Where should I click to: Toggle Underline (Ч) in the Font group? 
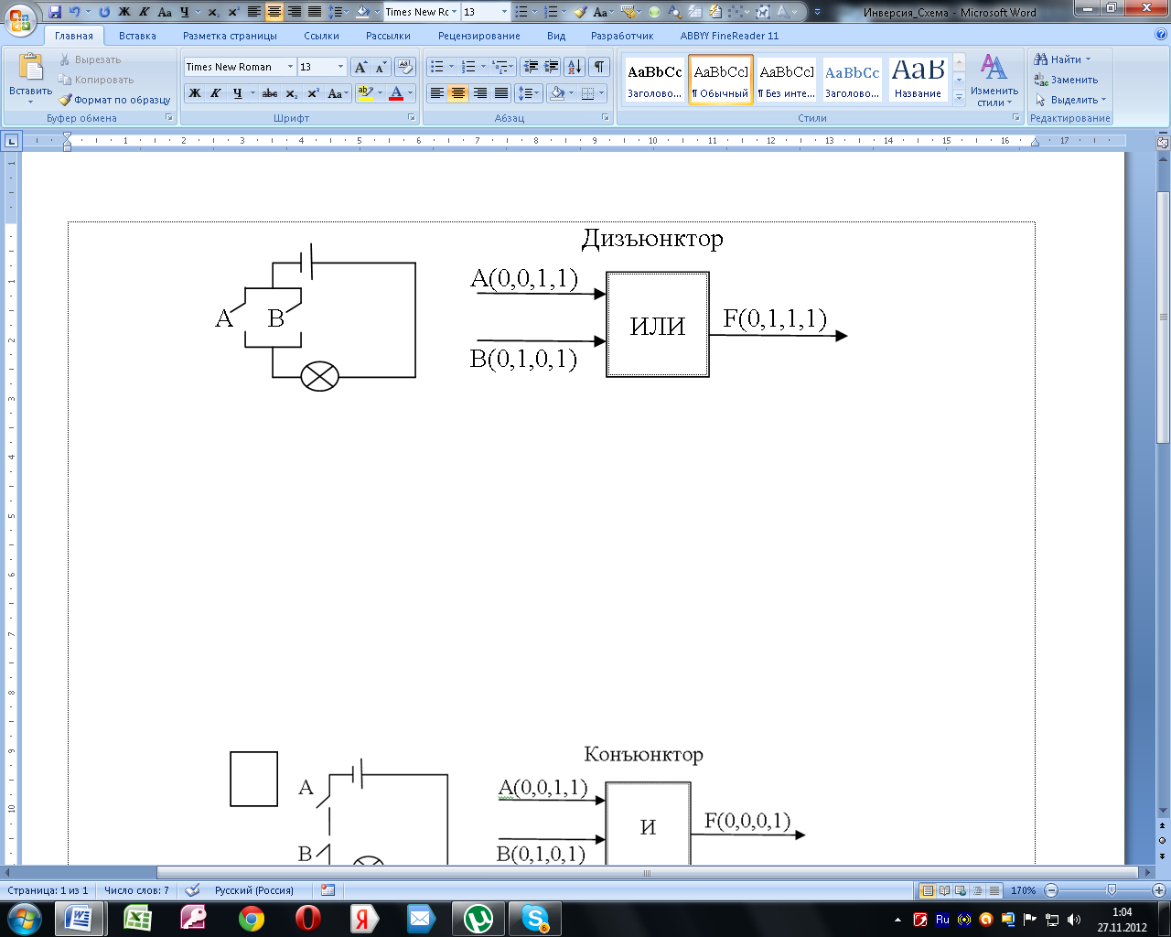(x=237, y=93)
